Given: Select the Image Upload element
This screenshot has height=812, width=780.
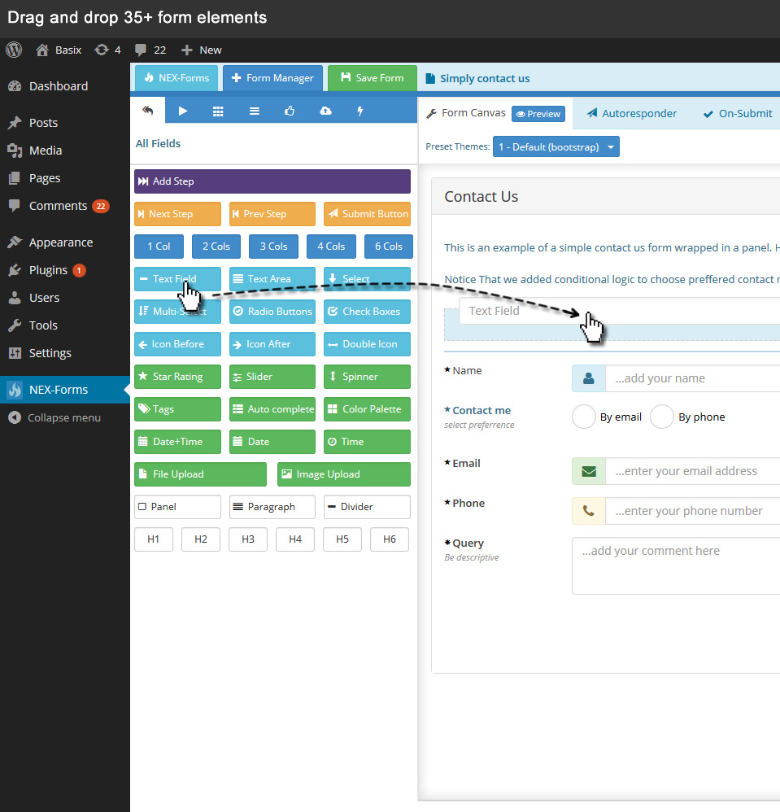Looking at the screenshot, I should click(344, 474).
